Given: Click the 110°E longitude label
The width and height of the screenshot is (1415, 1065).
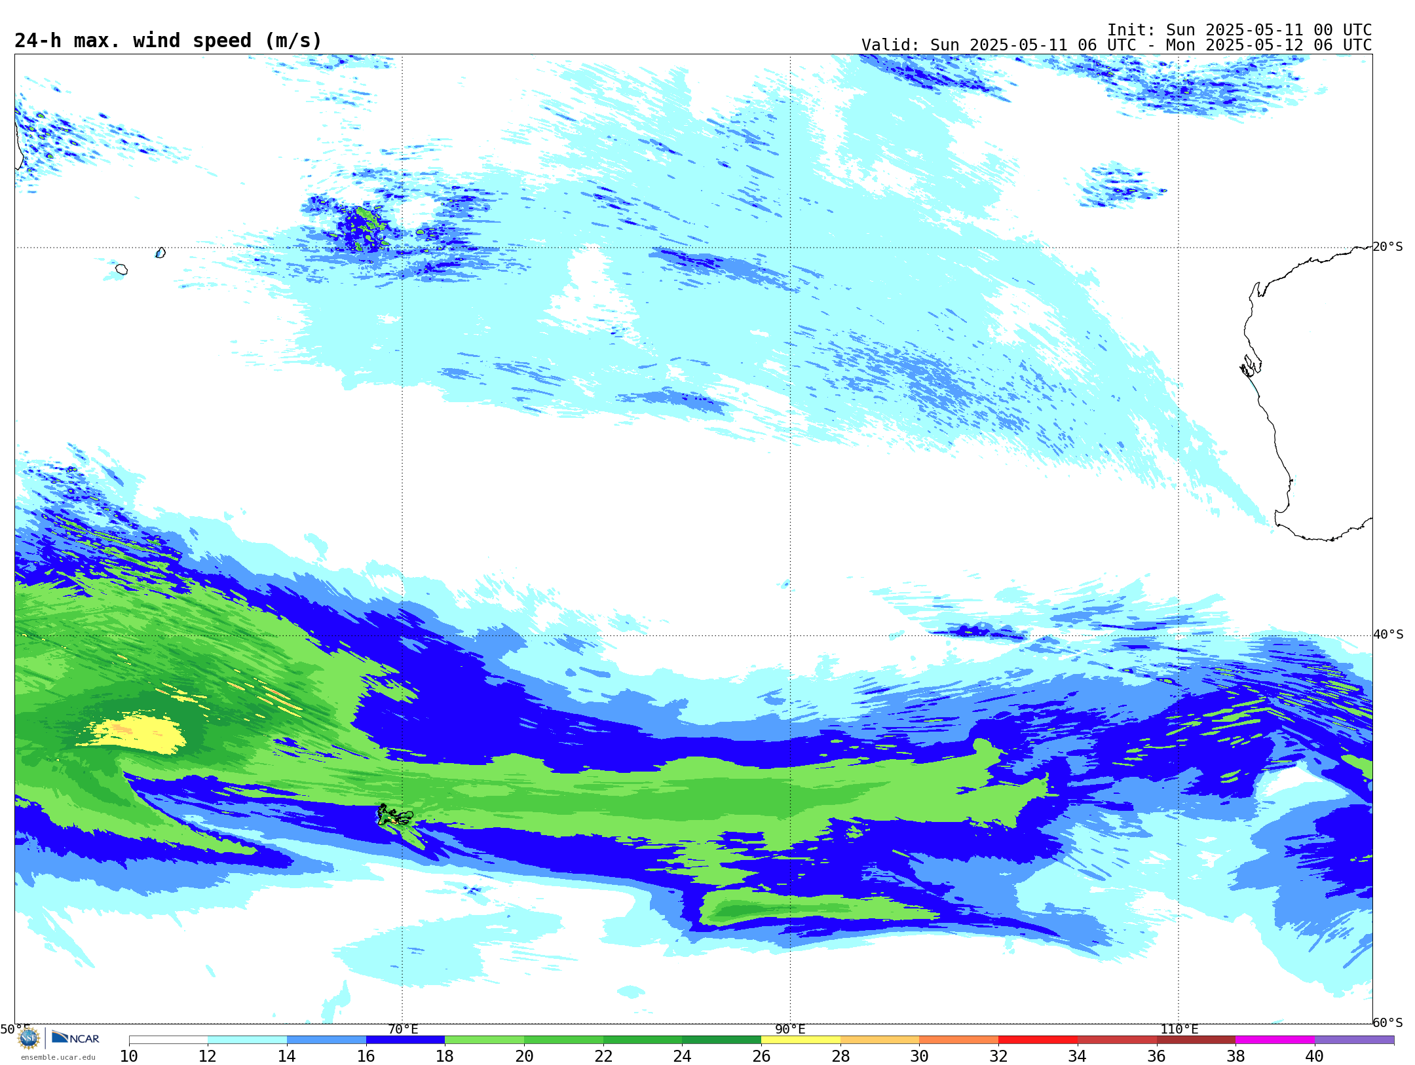Looking at the screenshot, I should (1179, 1029).
